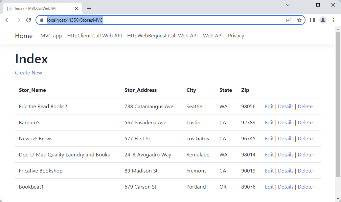The height and width of the screenshot is (202, 341).
Task: Go to the Privacy nav item
Action: click(x=236, y=36)
